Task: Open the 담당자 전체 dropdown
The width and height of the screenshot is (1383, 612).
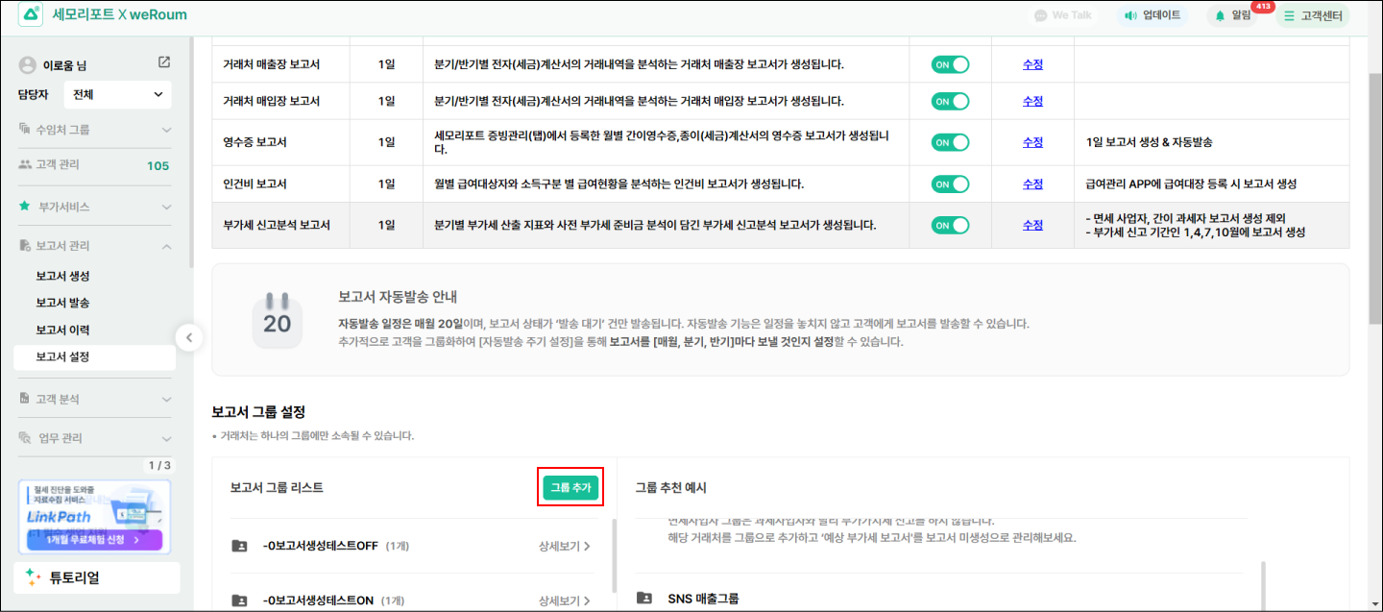Action: pyautogui.click(x=117, y=94)
